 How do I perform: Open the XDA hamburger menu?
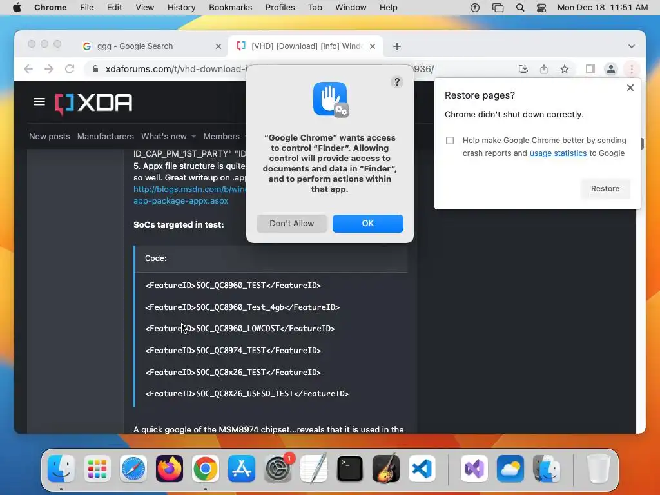click(39, 102)
